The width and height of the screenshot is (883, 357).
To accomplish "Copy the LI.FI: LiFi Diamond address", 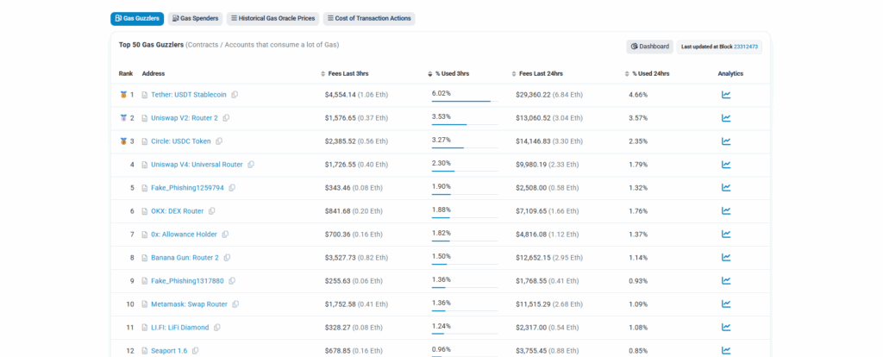I will coord(216,327).
